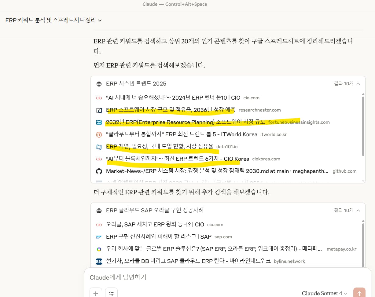Image resolution: width=375 pixels, height=297 pixels.
Task: Click the globe icon beside ERP 클라우드 SAP 오라클
Action: click(x=99, y=211)
